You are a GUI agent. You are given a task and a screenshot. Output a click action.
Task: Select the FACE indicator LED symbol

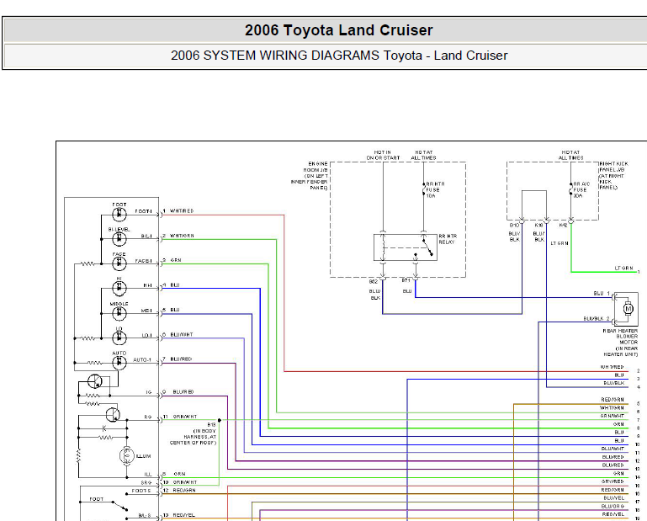coord(119,263)
